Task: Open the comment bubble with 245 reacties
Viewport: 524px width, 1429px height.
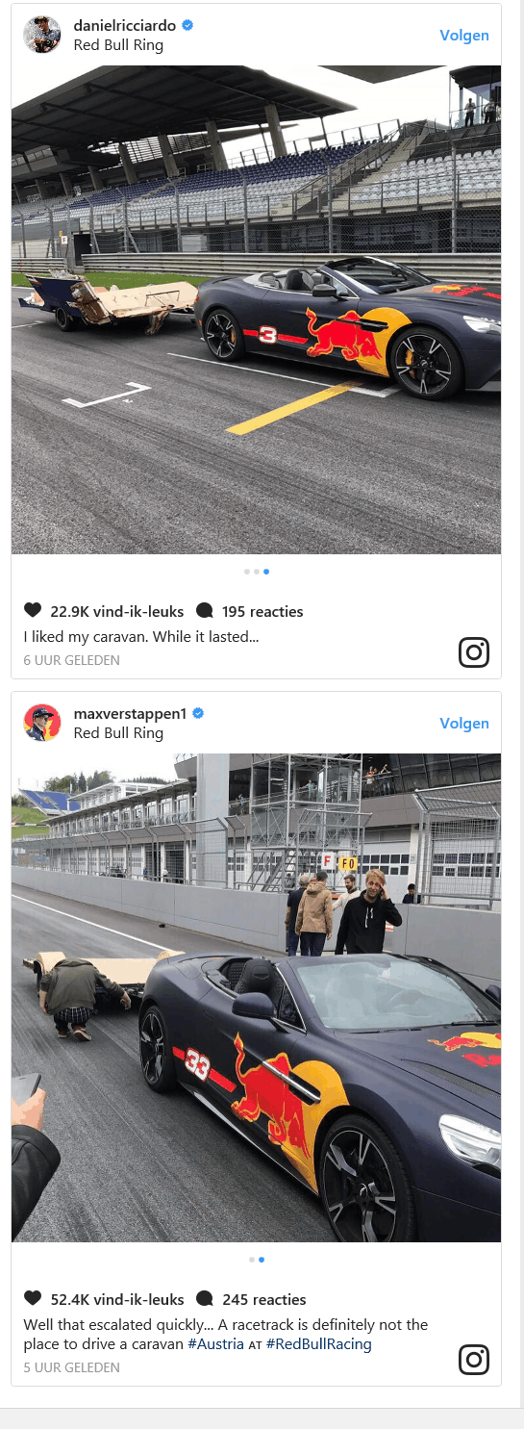Action: coord(204,1299)
